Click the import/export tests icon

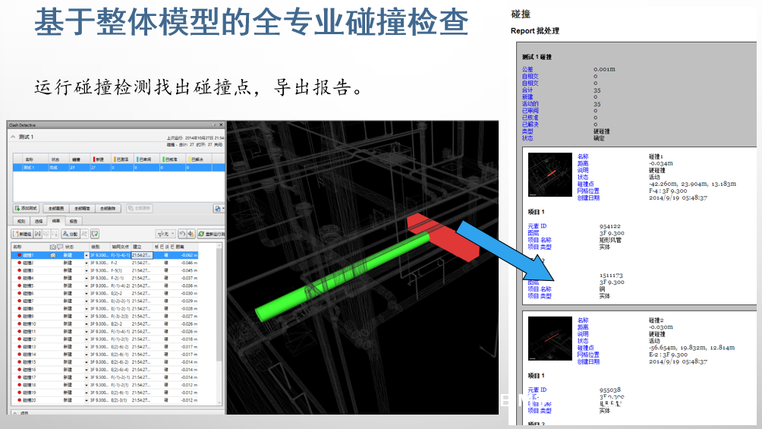219,208
